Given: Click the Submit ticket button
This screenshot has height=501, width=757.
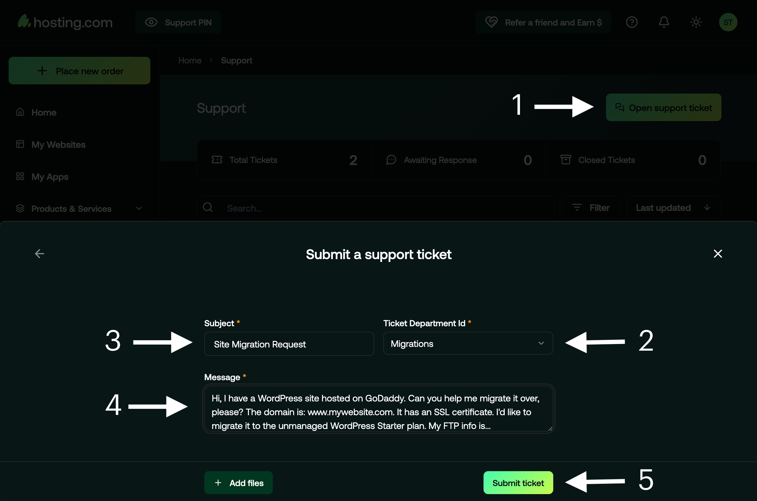Looking at the screenshot, I should [x=518, y=483].
